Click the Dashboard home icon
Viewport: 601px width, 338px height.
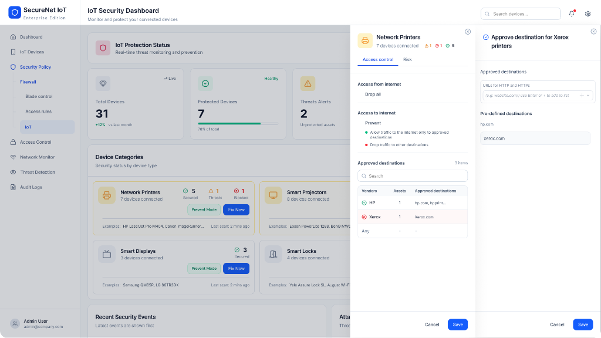tap(13, 37)
